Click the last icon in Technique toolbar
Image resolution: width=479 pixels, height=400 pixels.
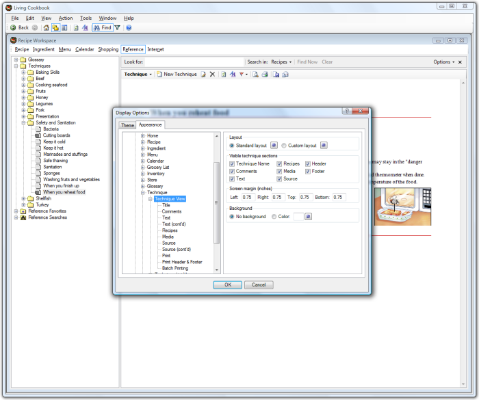(x=285, y=75)
